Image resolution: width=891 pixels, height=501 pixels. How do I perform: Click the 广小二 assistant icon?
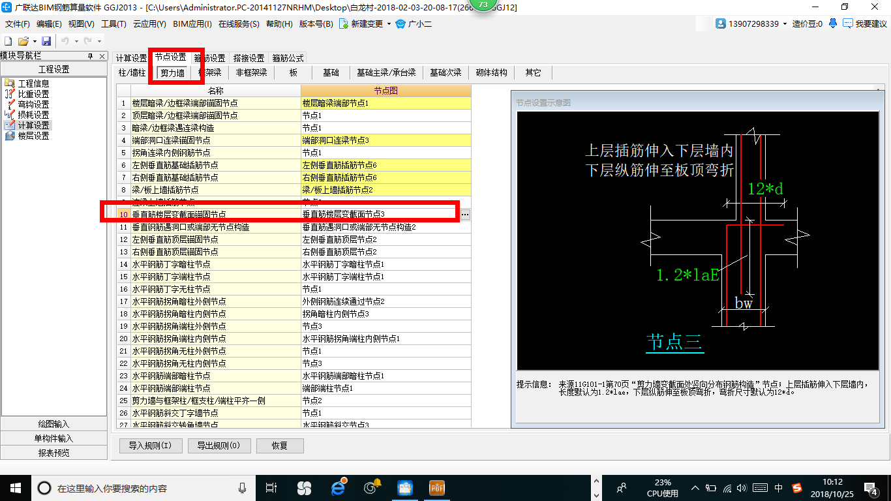(400, 24)
